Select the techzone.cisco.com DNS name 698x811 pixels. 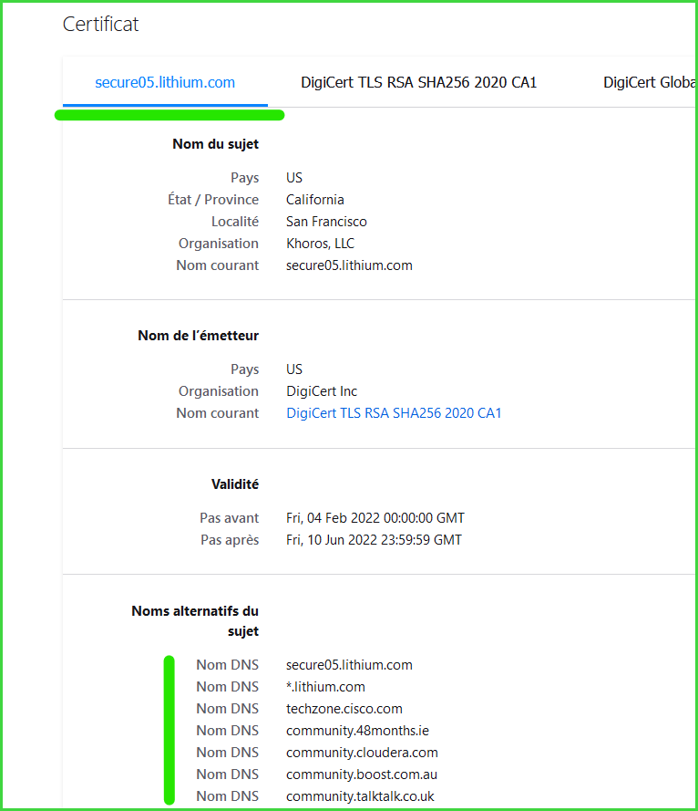pos(344,709)
